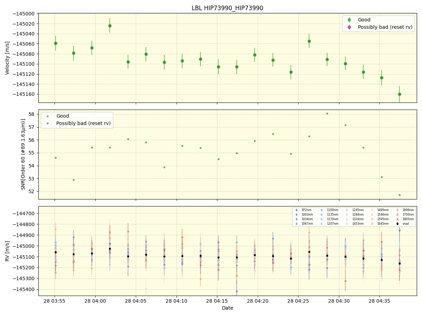Click the 28 04:30 date tick label
The image size is (422, 316).
pyautogui.click(x=339, y=301)
